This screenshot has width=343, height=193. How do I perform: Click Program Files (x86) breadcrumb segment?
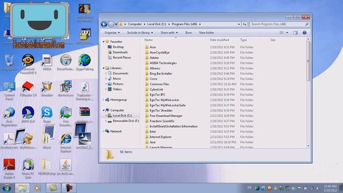pos(184,24)
